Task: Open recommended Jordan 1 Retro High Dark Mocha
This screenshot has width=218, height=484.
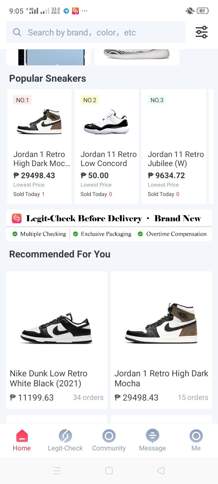Action: (161, 340)
